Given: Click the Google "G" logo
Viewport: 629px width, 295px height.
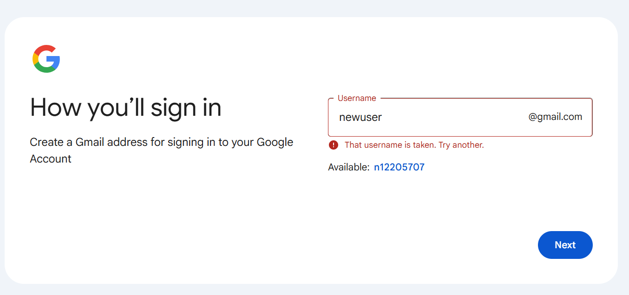Looking at the screenshot, I should click(46, 59).
